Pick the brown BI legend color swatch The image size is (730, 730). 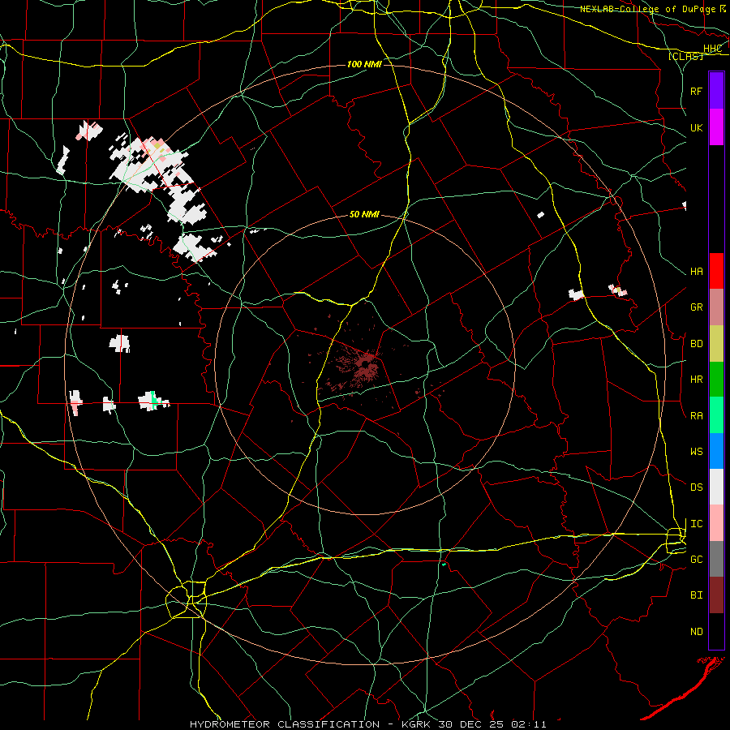[716, 595]
